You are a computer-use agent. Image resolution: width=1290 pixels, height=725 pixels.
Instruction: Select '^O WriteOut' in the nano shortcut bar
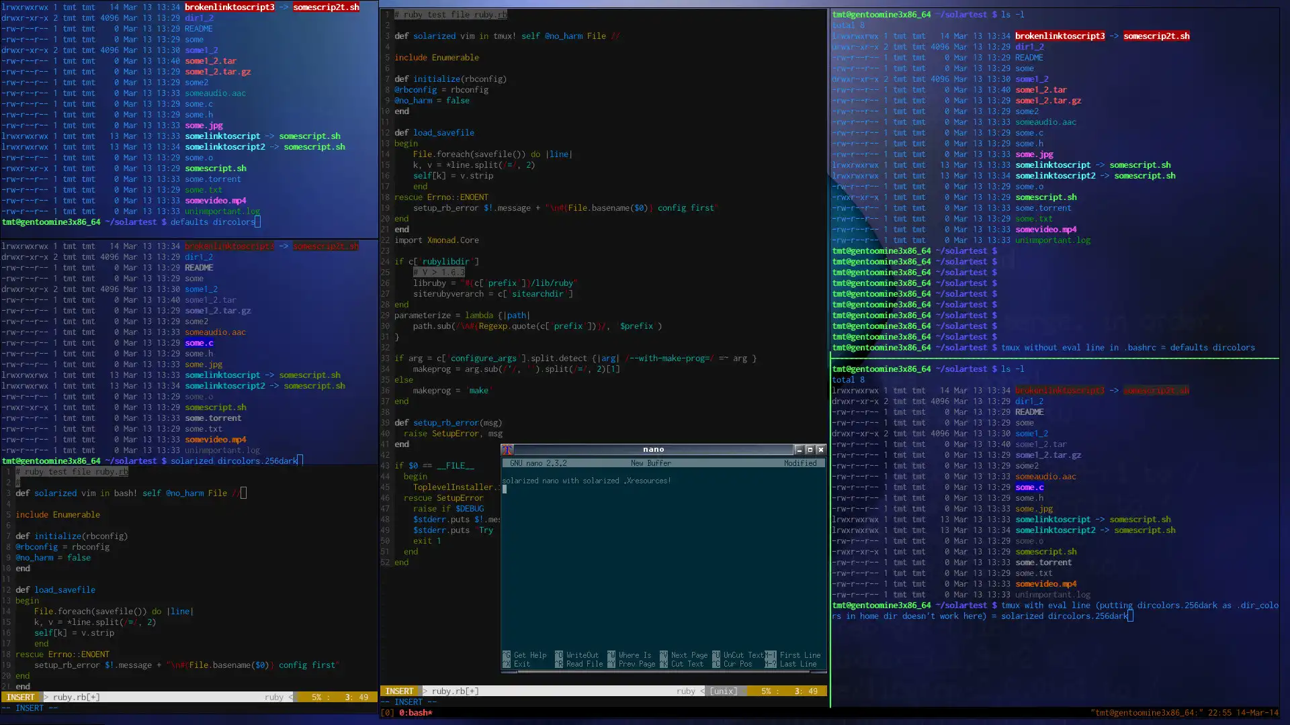coord(577,655)
